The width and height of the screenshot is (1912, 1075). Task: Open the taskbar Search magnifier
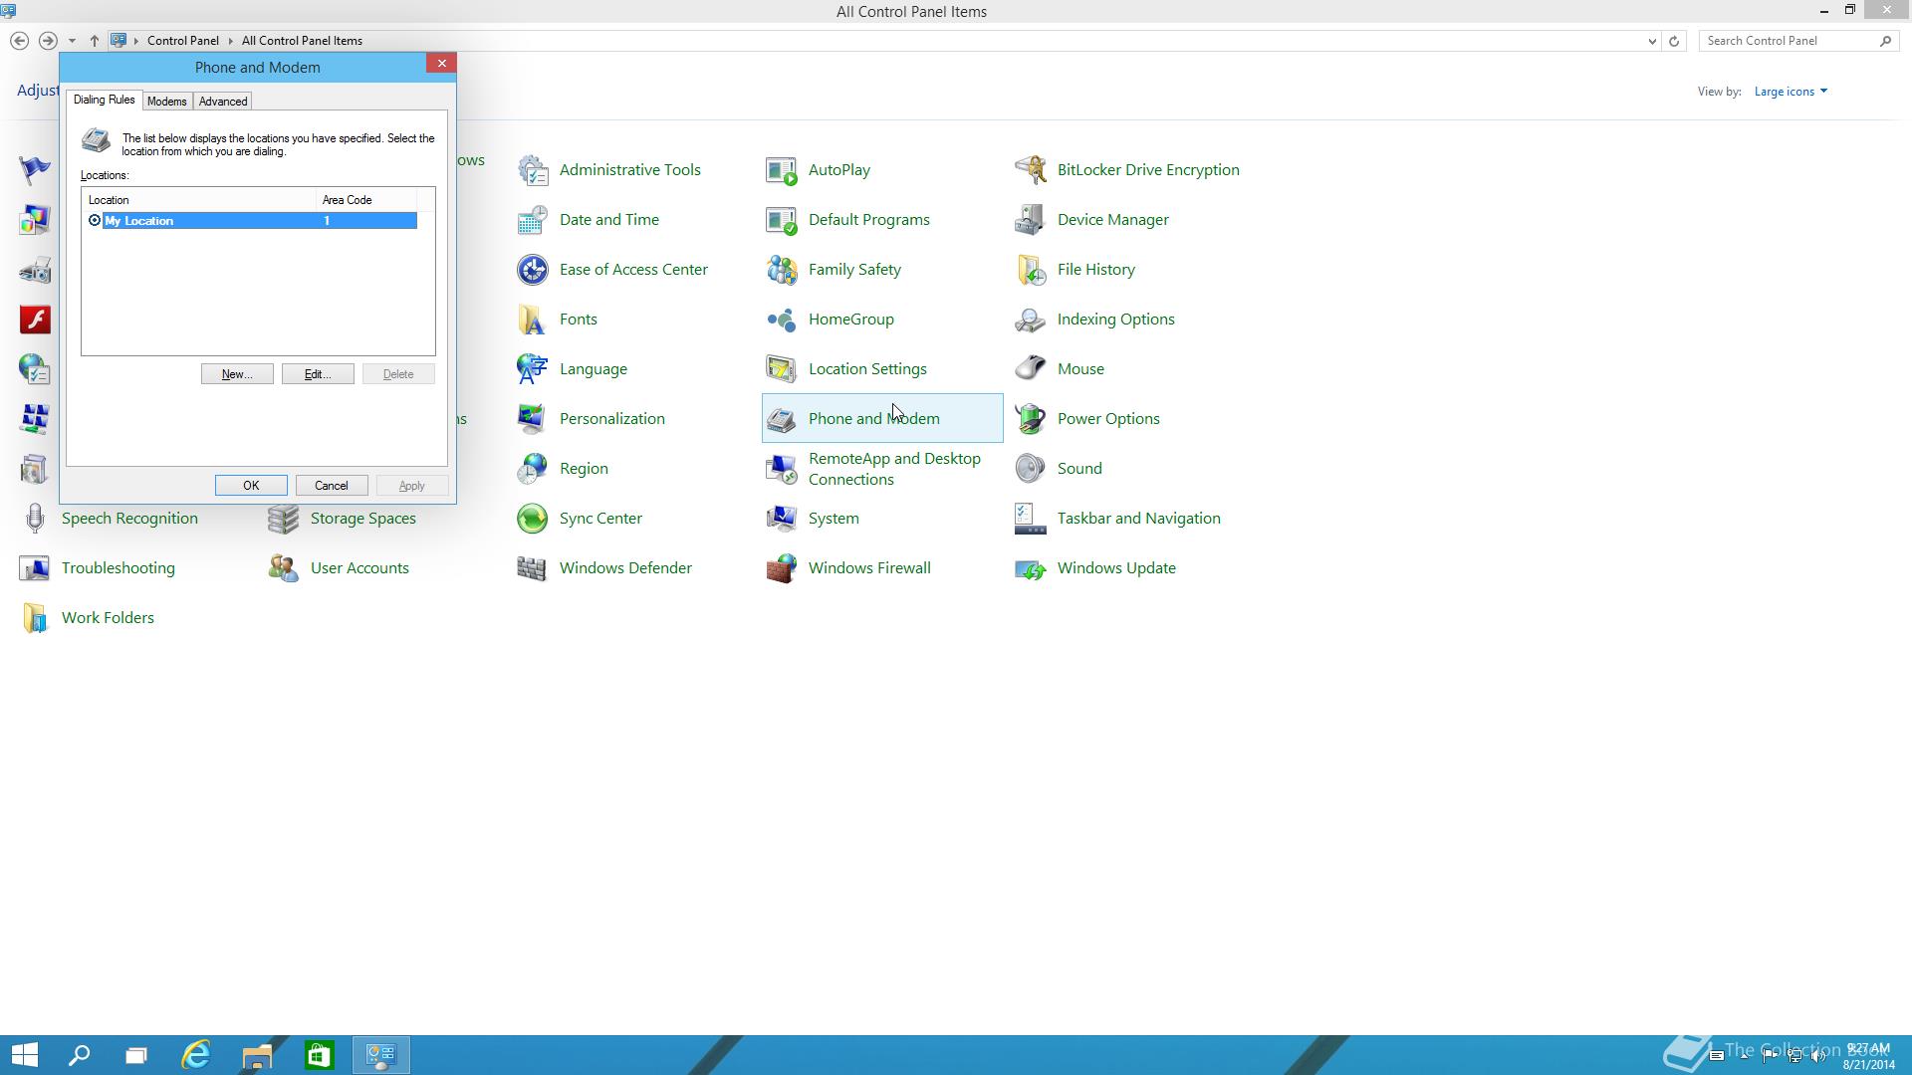coord(79,1055)
